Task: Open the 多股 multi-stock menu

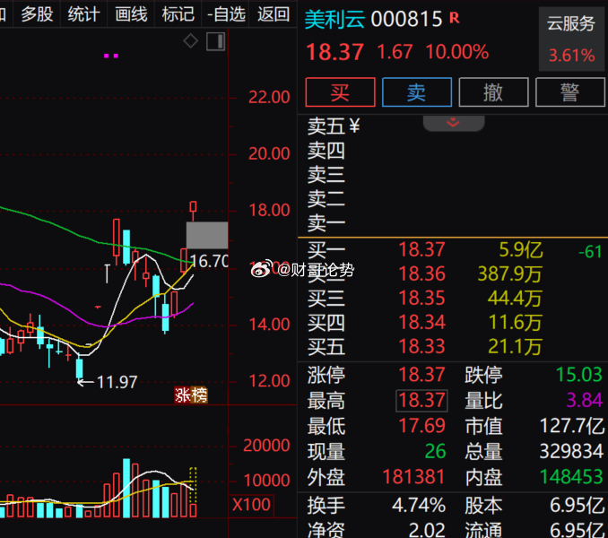Action: [37, 14]
